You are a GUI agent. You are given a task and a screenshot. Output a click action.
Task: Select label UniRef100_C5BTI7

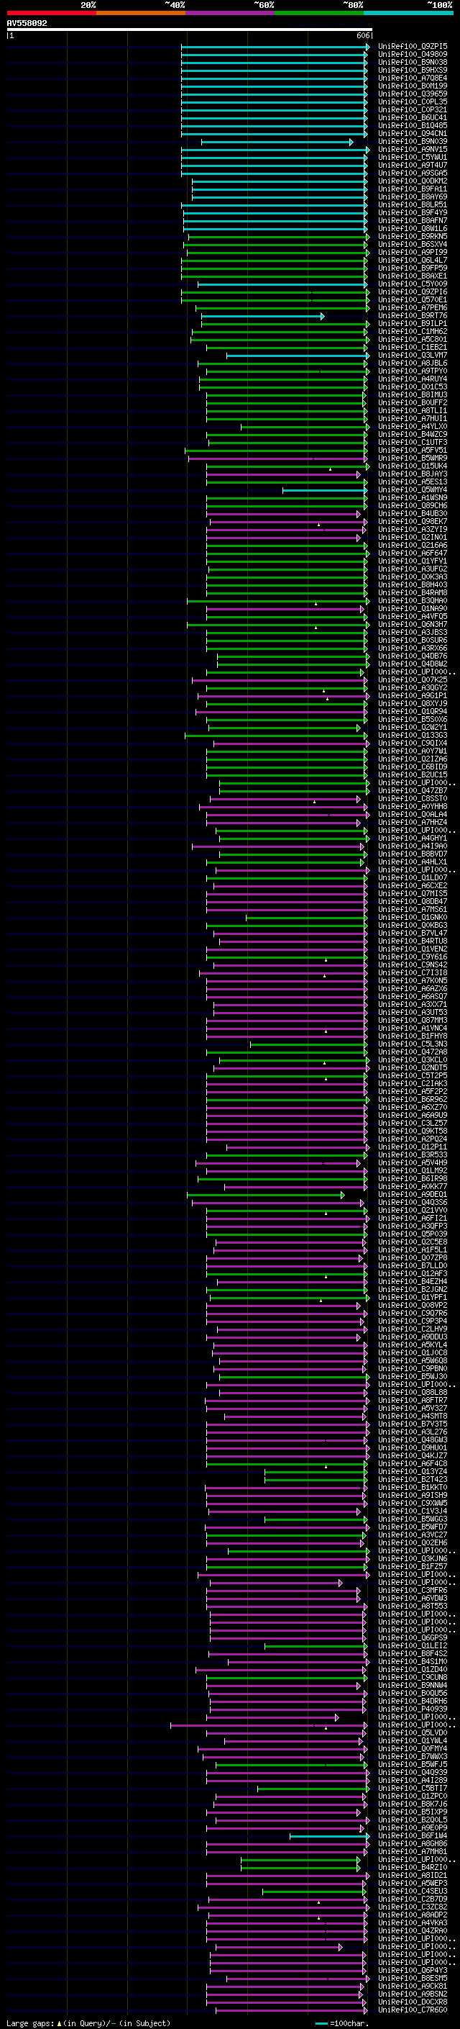tap(413, 1788)
